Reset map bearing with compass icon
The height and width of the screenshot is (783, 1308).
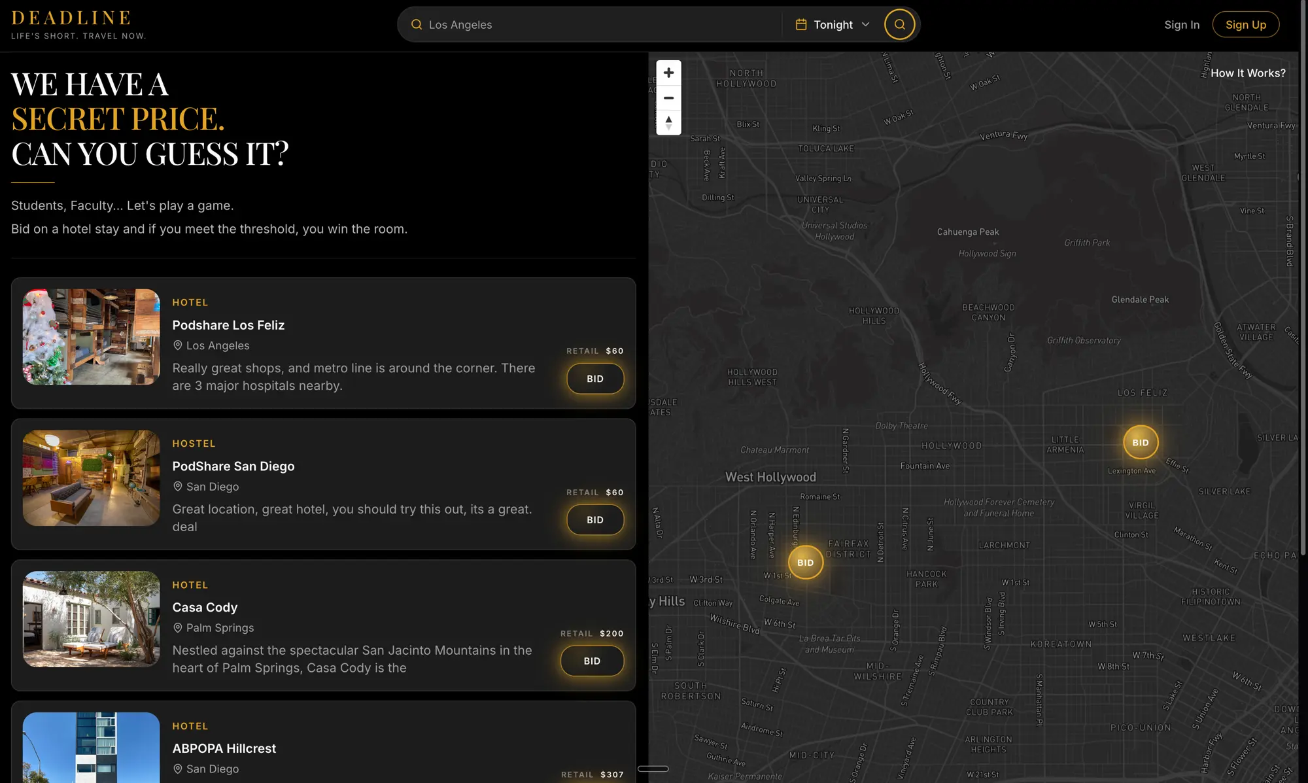coord(668,122)
